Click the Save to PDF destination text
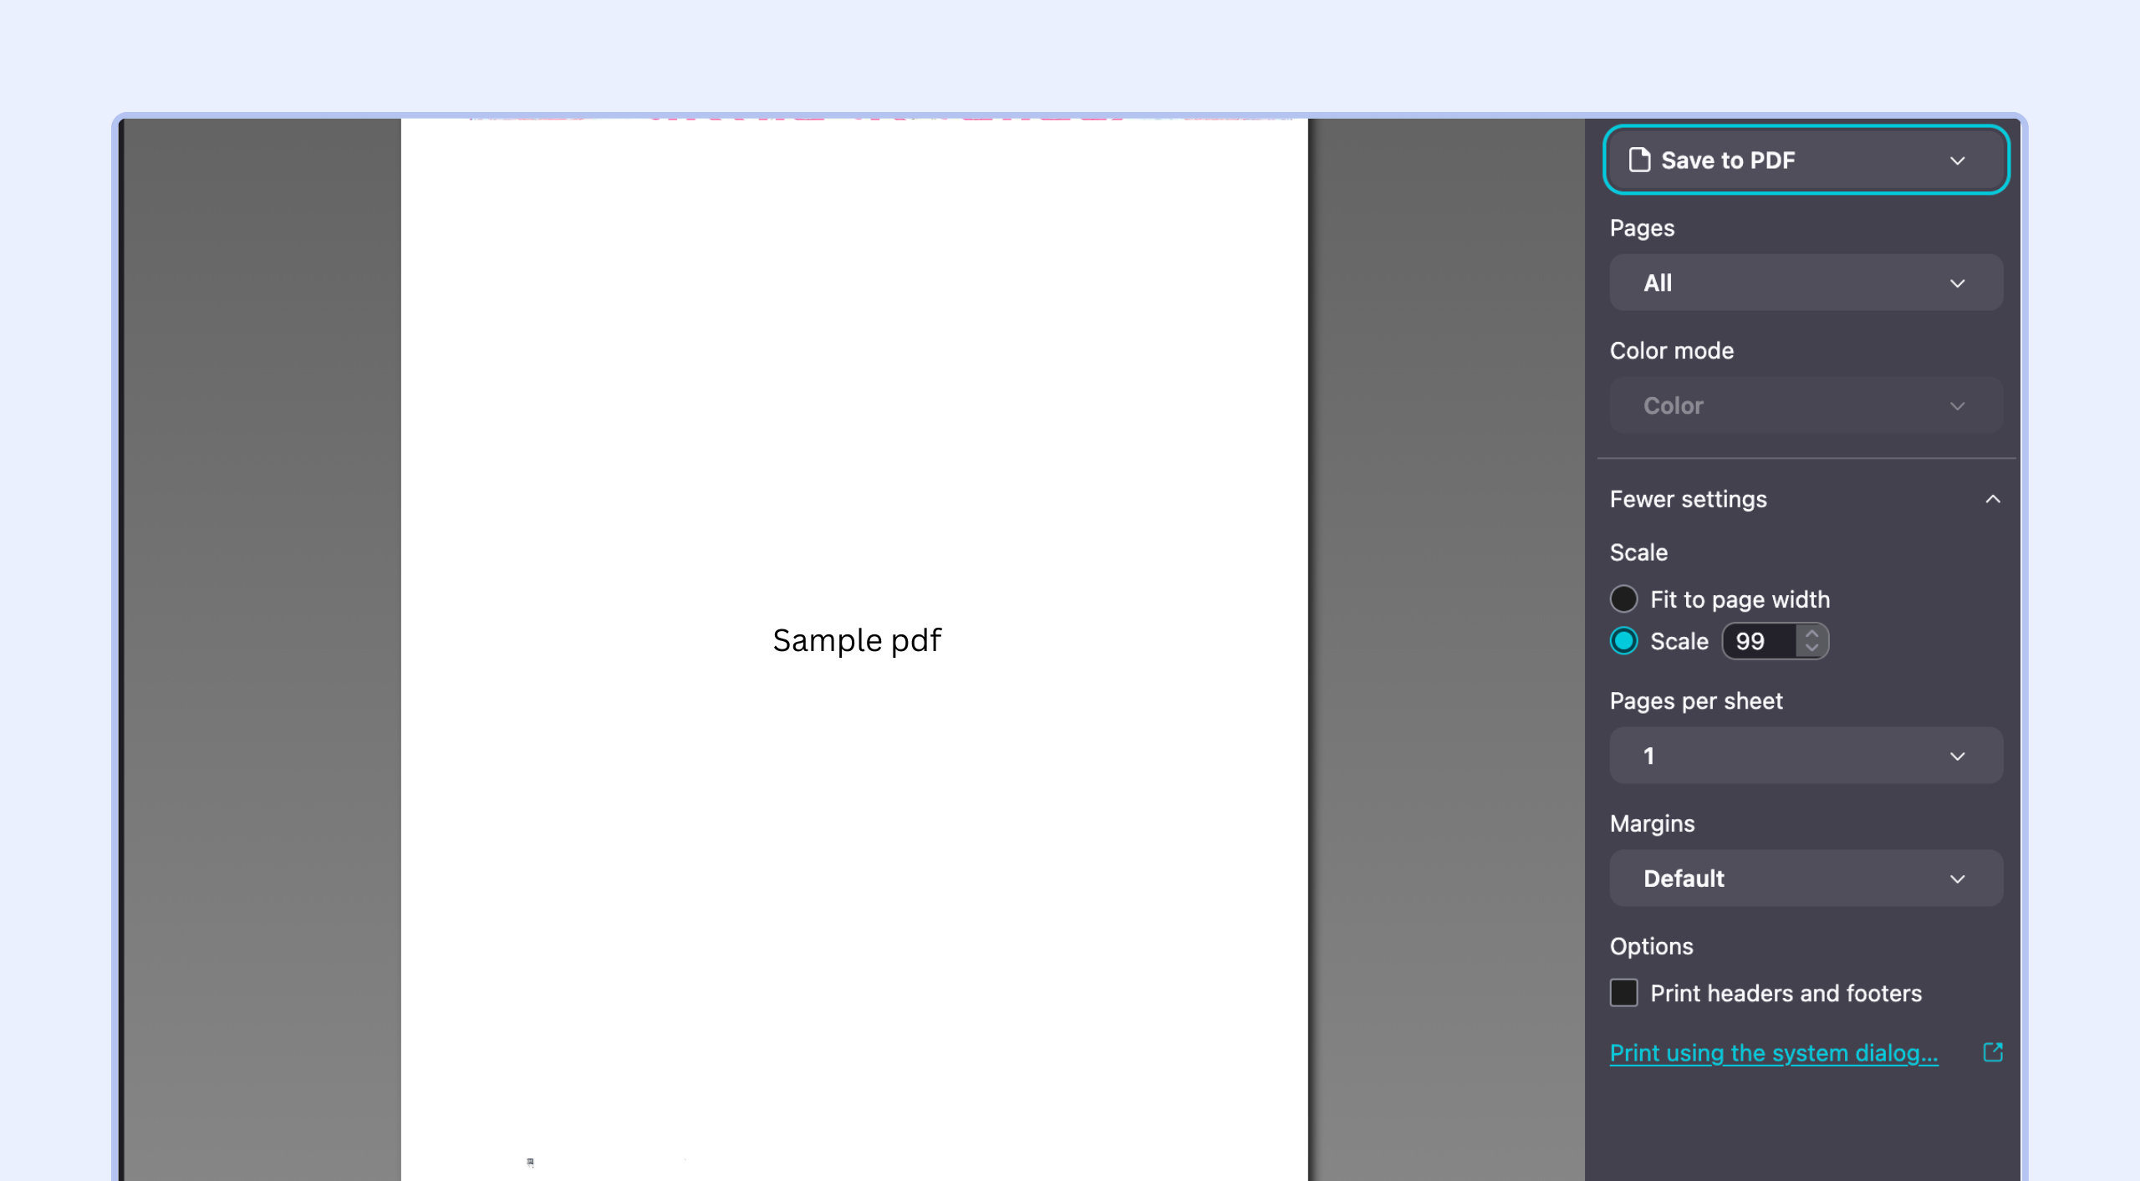The width and height of the screenshot is (2140, 1181). pos(1727,160)
